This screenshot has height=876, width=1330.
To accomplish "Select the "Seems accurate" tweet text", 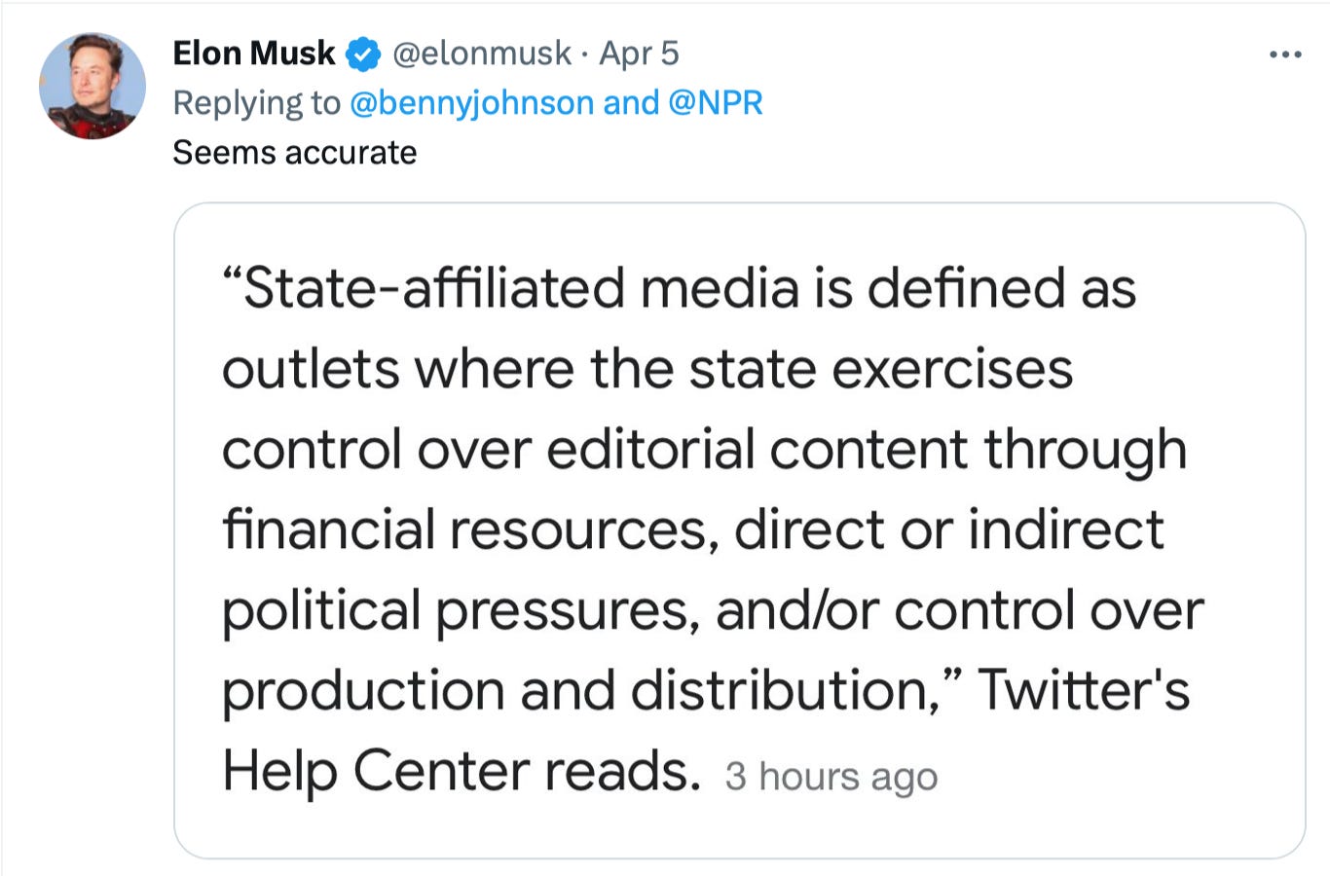I will click(x=294, y=153).
